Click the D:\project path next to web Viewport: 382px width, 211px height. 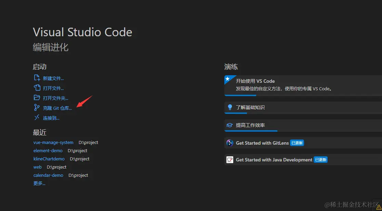pos(56,167)
